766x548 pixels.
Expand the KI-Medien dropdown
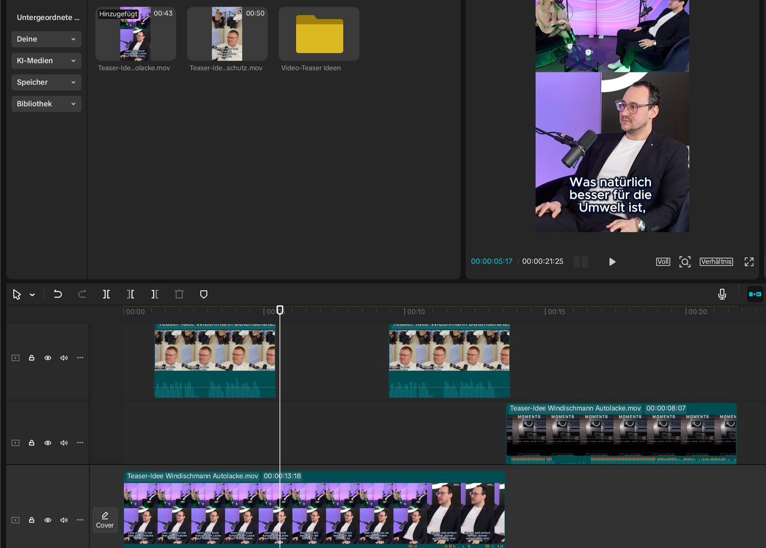pos(46,60)
